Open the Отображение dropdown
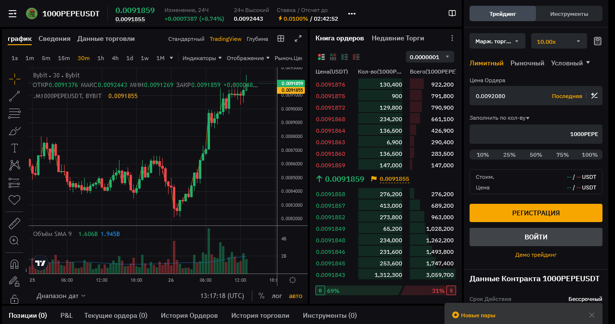 [x=249, y=58]
